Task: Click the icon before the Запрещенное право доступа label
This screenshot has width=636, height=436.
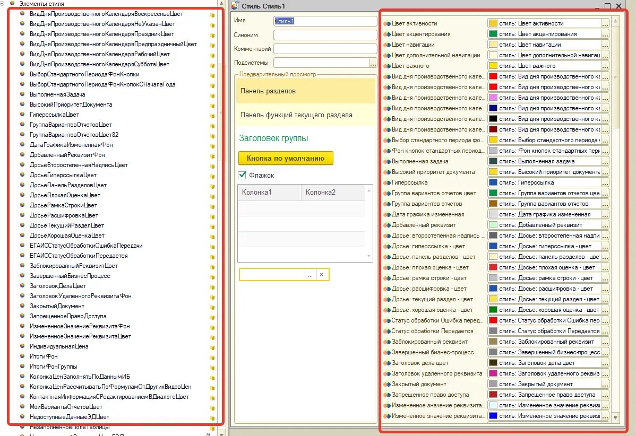Action: click(x=387, y=395)
